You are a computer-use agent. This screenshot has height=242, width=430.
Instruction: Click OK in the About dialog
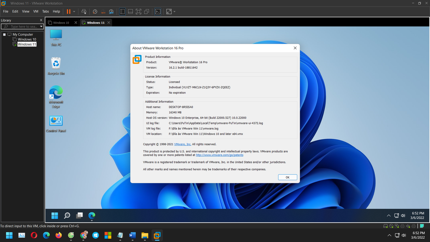(288, 177)
